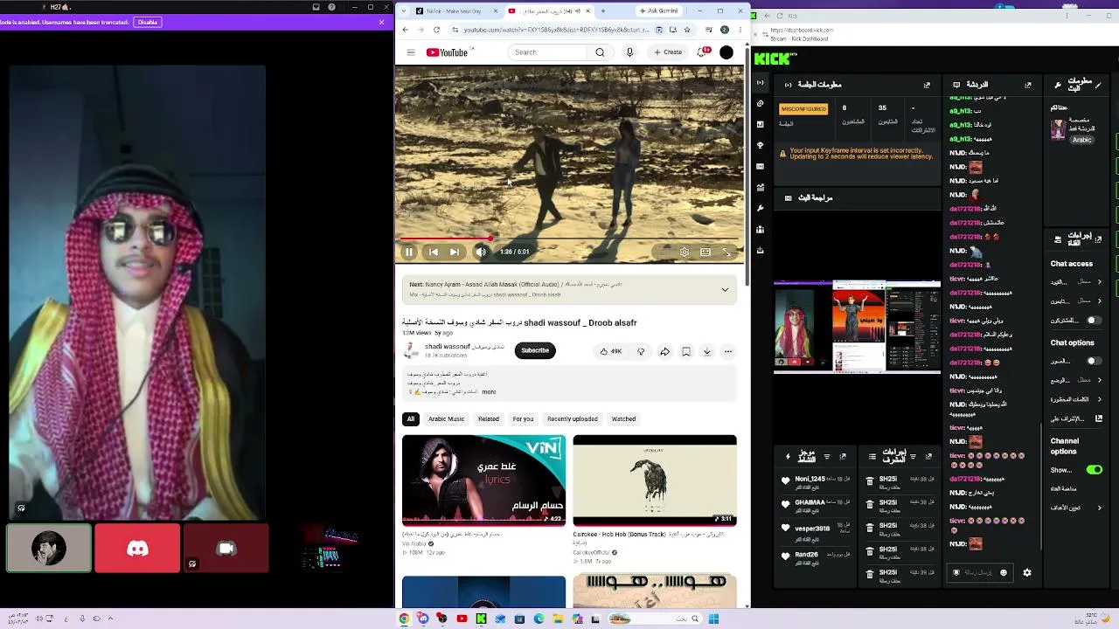The height and width of the screenshot is (629, 1119).
Task: Open a new Chrome tab
Action: 602,11
